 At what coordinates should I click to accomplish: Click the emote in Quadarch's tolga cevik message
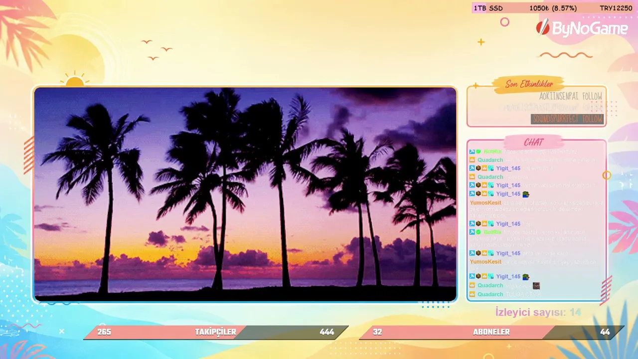[x=536, y=286]
